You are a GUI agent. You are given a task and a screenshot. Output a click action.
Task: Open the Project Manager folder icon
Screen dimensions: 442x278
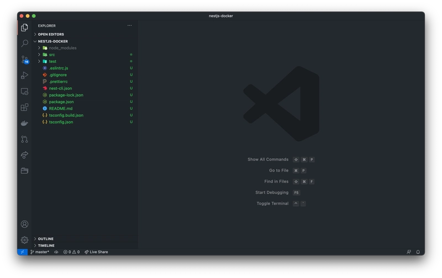(24, 170)
